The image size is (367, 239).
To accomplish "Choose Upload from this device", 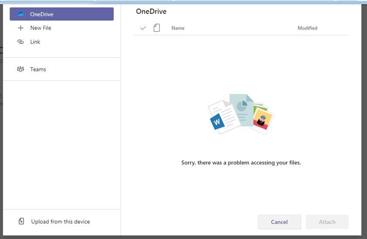I will 61,222.
